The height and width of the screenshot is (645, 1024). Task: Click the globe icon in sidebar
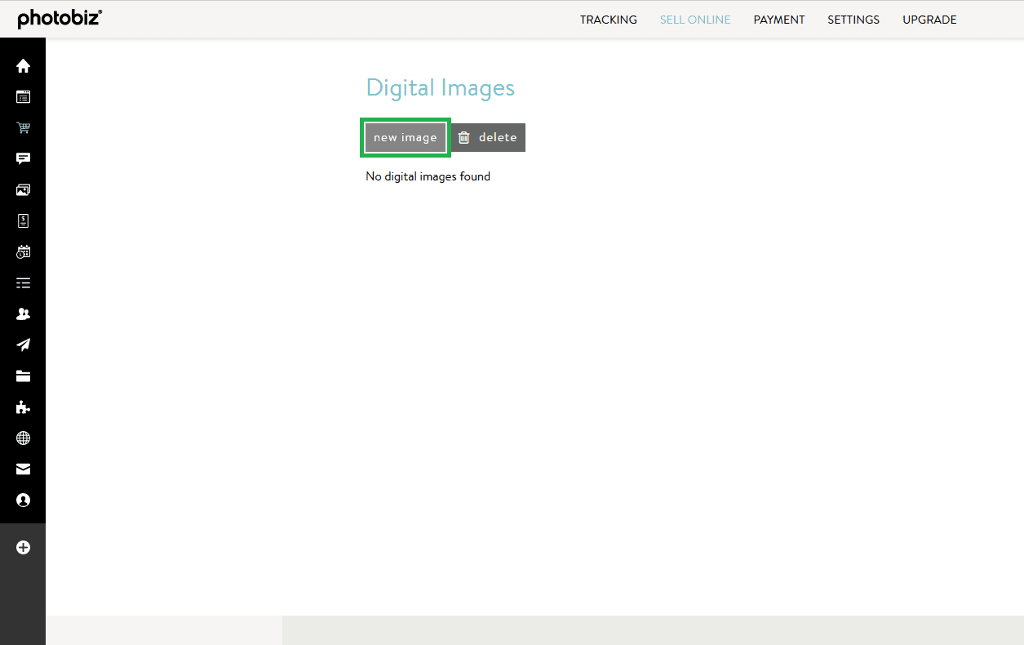(x=23, y=438)
